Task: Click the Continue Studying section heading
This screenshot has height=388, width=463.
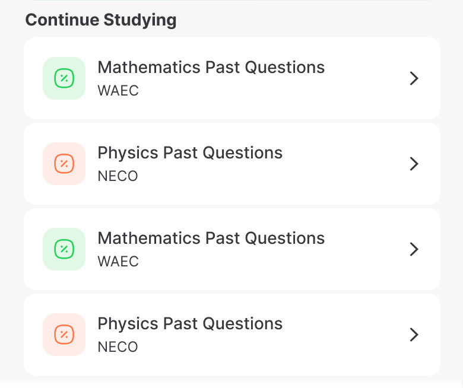Action: 101,20
